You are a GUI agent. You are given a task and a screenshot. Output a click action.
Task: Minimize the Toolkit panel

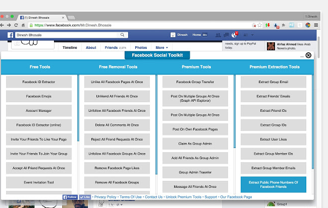302,56
